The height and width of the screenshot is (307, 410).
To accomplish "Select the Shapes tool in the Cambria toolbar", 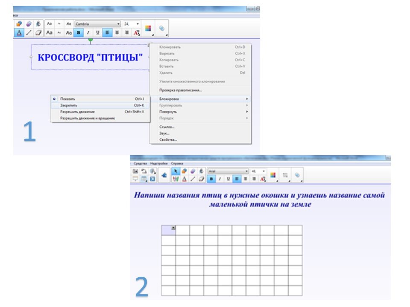I will (x=19, y=24).
